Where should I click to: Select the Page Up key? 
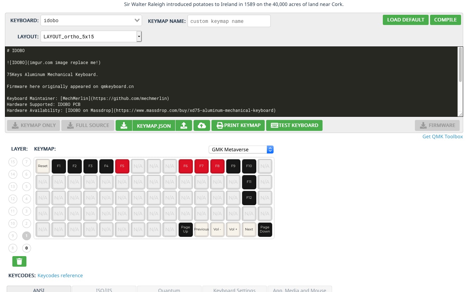[x=185, y=229]
